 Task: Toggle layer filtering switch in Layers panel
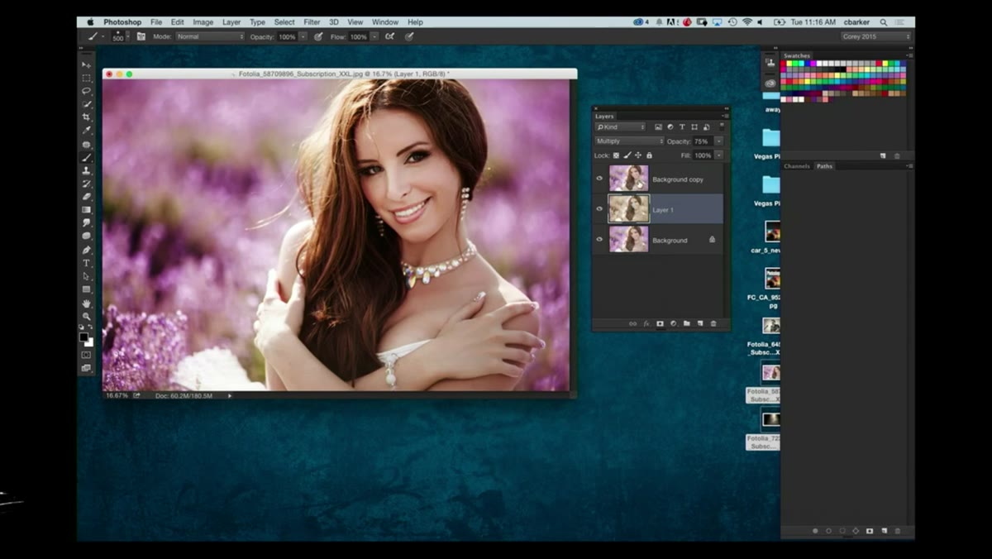720,127
